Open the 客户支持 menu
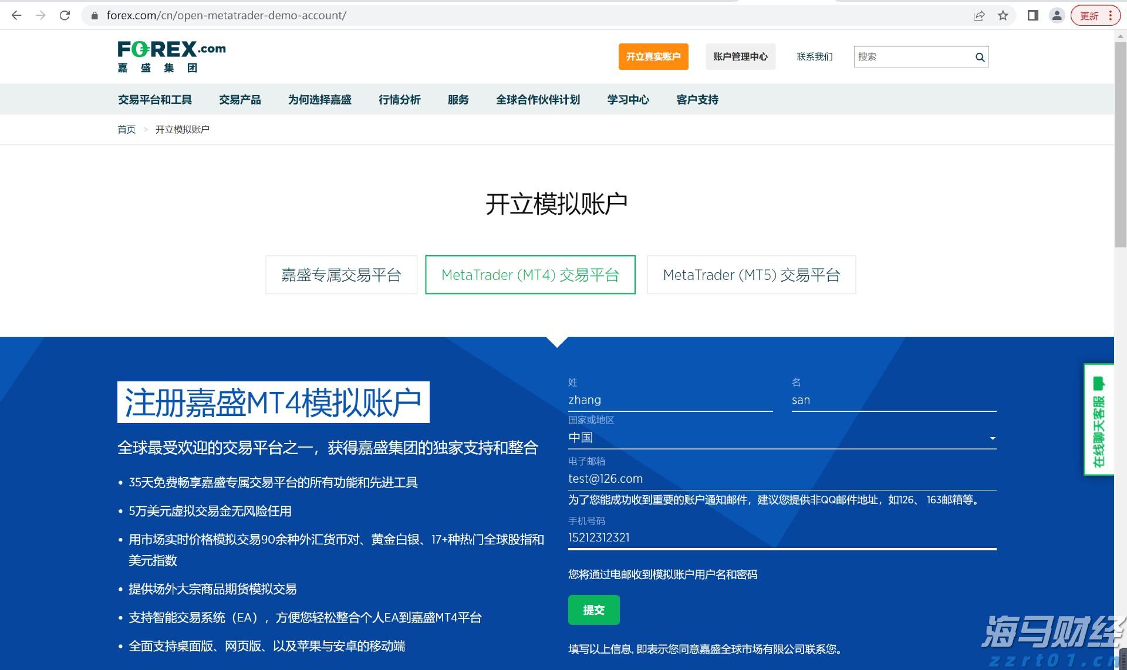 pyautogui.click(x=696, y=99)
